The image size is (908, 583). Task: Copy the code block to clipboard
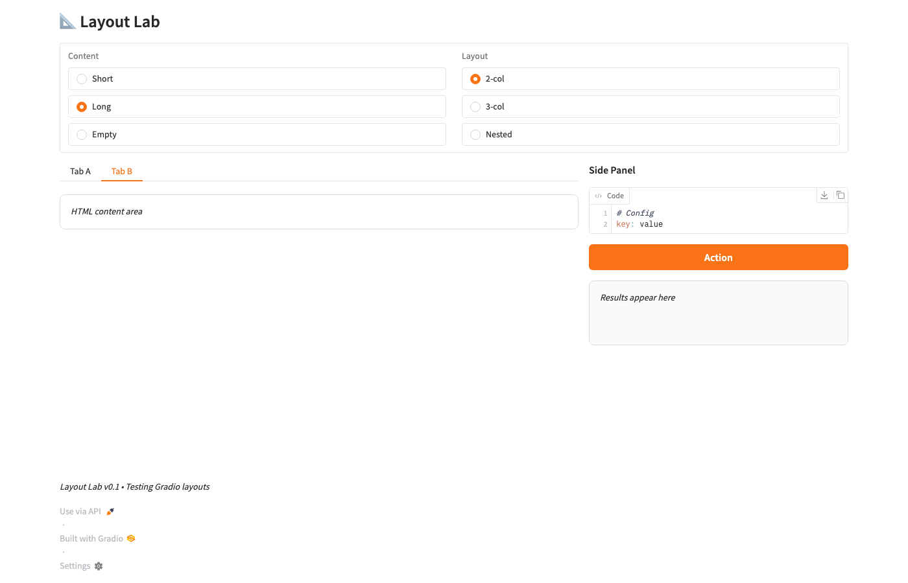840,195
